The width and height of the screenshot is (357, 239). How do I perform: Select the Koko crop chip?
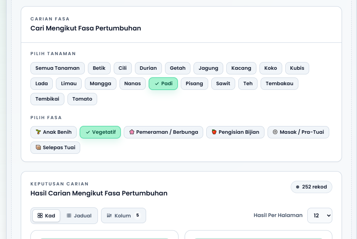(x=271, y=68)
